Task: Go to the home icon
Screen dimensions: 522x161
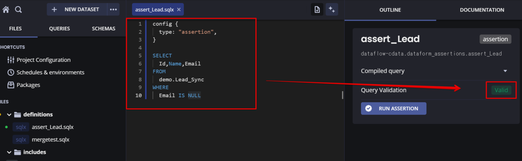Action: (x=6, y=9)
